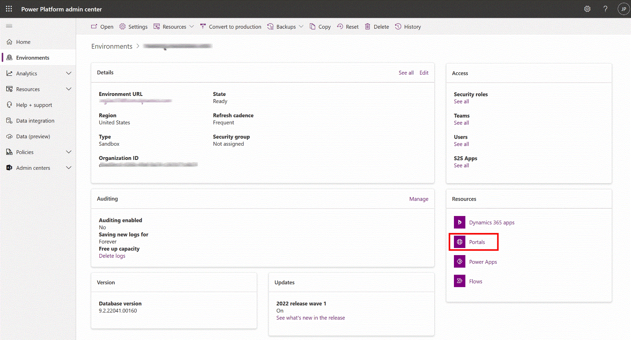Select Convert to production command
The width and height of the screenshot is (631, 340).
pyautogui.click(x=231, y=26)
